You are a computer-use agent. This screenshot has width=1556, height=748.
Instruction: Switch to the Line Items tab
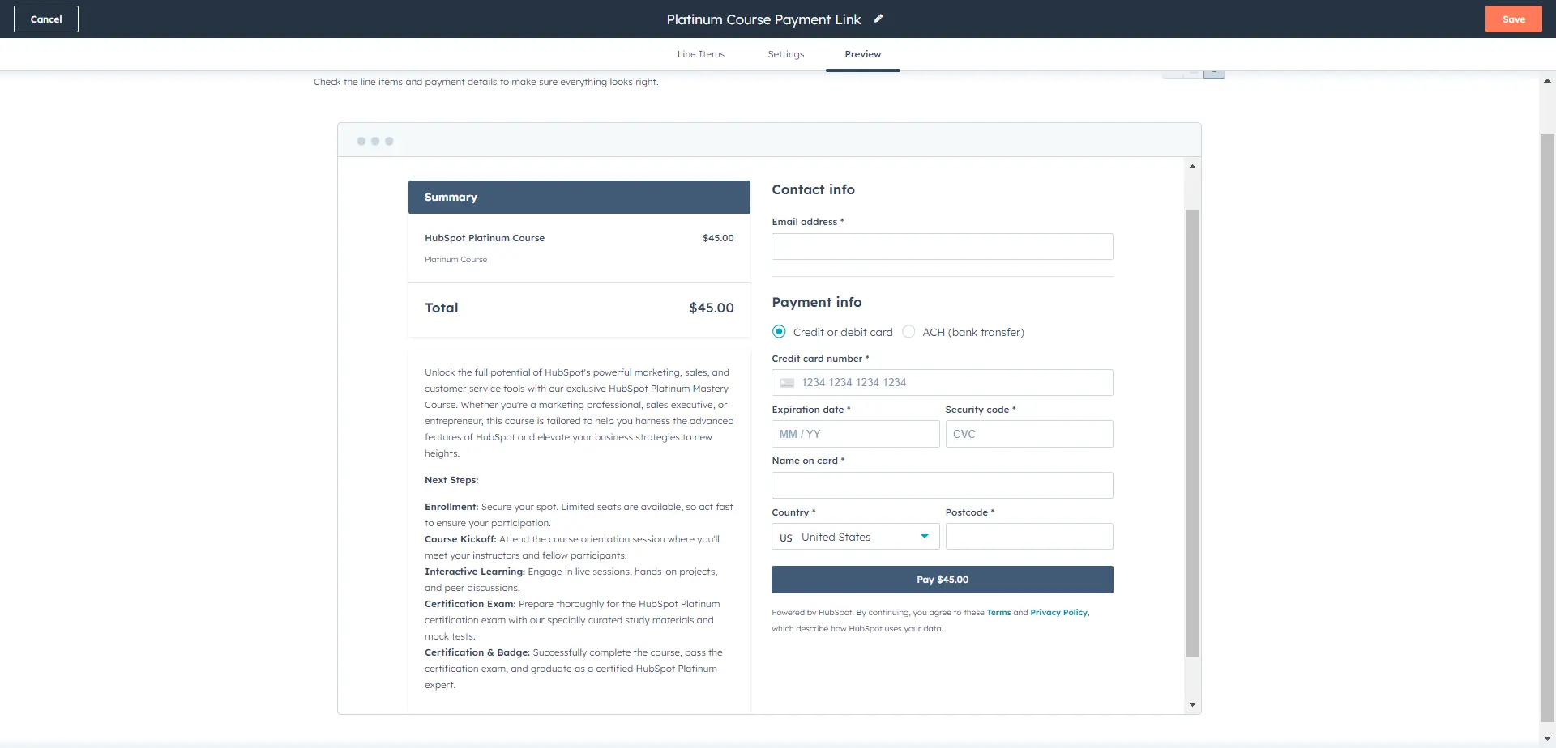700,54
